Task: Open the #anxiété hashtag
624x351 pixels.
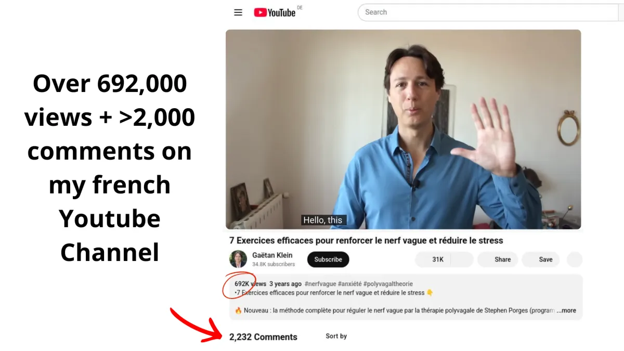Action: click(x=349, y=284)
